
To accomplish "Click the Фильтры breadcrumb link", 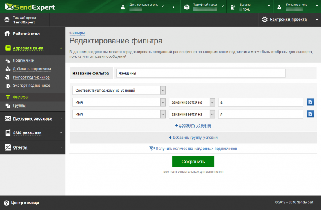I will pyautogui.click(x=77, y=33).
